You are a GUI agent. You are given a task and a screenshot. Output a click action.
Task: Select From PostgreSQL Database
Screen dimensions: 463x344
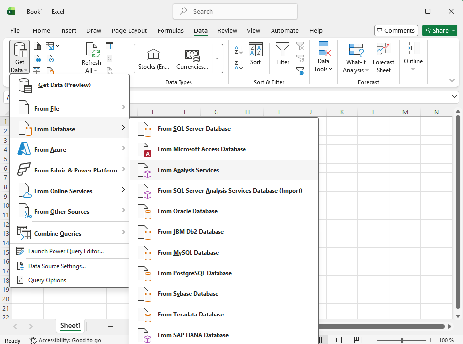[x=224, y=273]
